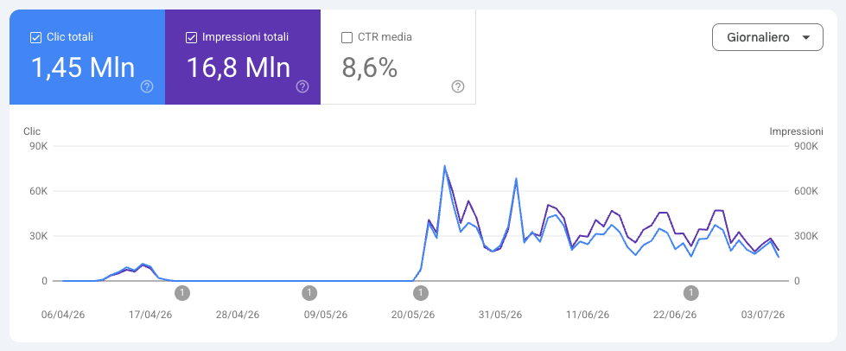This screenshot has height=351, width=846.
Task: Click annotation marker near 17/04/26
Action: (182, 293)
